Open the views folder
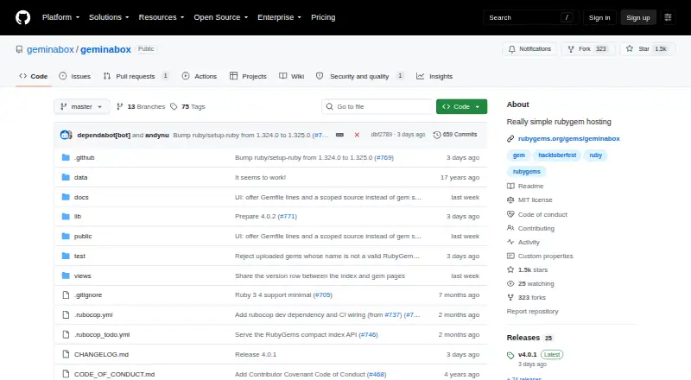Screen dimensions: 691x380 click(x=82, y=276)
